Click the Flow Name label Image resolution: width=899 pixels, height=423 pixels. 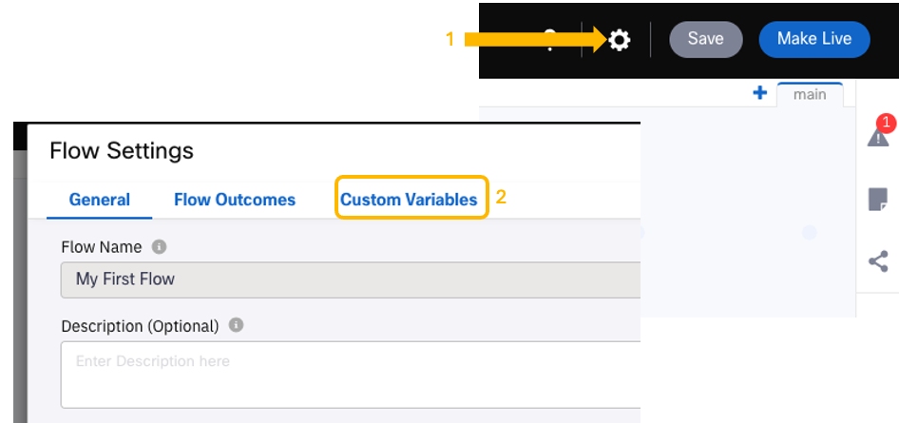(102, 247)
